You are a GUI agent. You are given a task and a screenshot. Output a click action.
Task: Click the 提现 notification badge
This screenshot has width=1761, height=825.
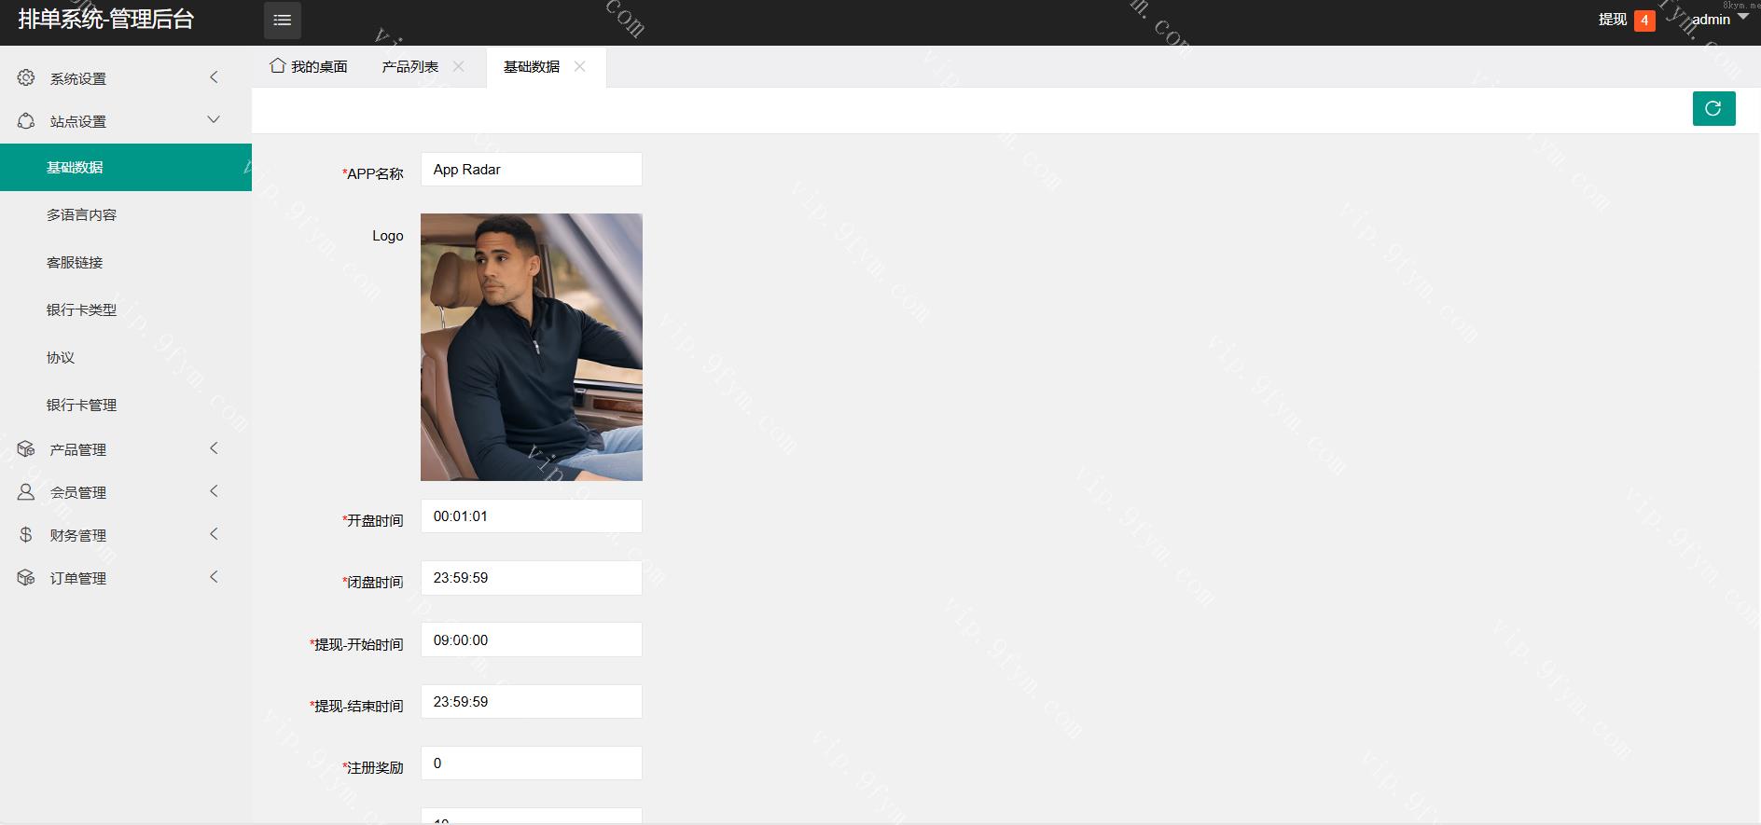click(1644, 21)
